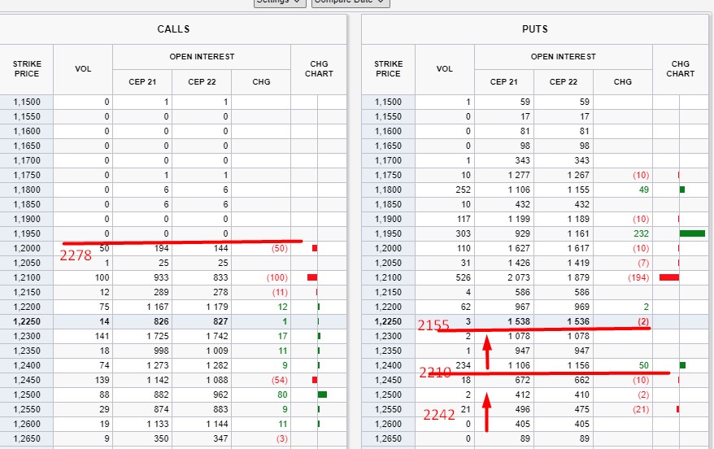The height and width of the screenshot is (449, 714).
Task: Click PUTS CEP 21 value 1 627
Action: 519,248
